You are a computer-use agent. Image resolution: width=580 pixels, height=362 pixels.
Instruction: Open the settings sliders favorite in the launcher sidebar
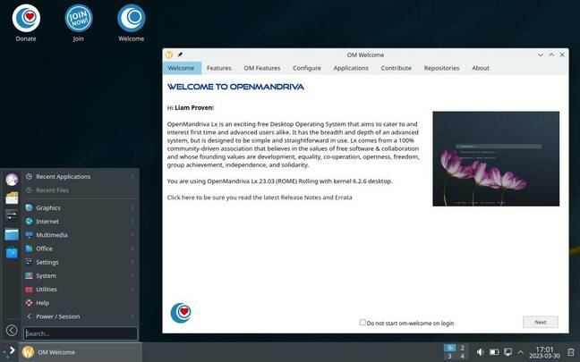[12, 215]
